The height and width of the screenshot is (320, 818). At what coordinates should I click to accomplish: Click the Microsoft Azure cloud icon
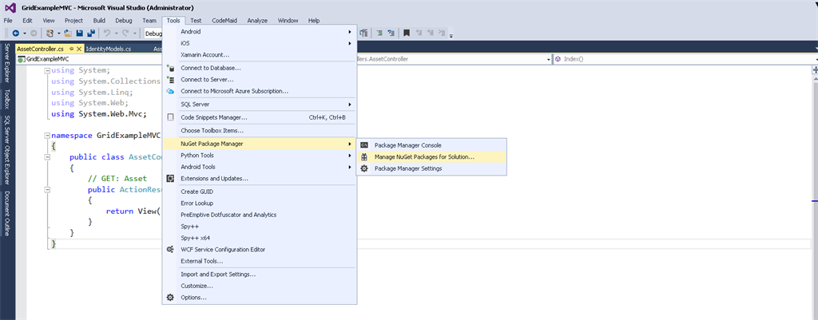(170, 91)
